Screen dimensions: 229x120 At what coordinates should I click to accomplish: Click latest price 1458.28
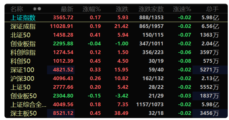click(x=63, y=35)
